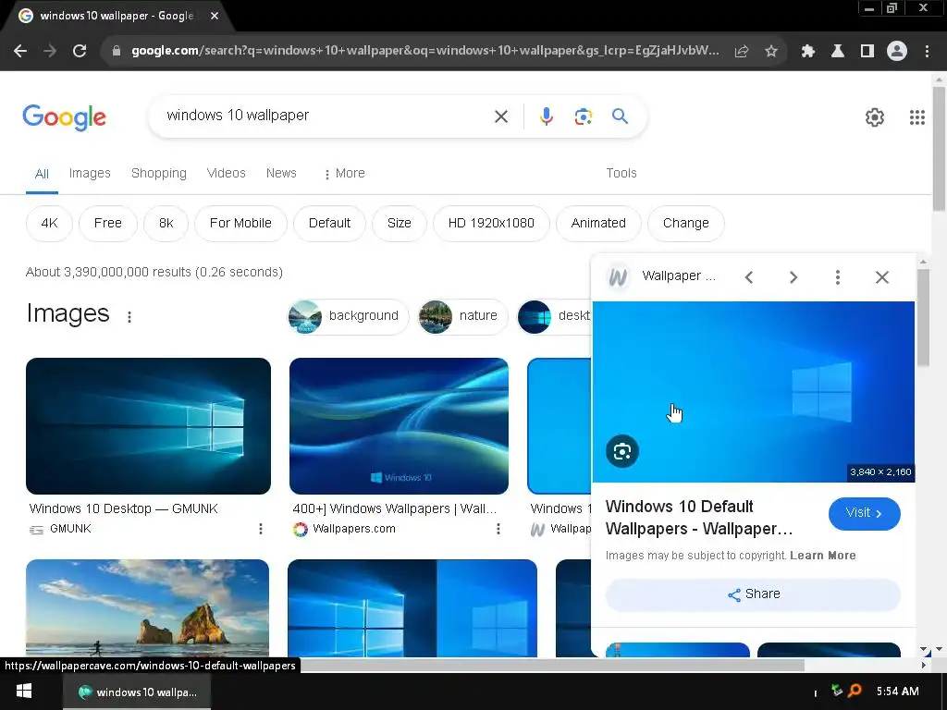The width and height of the screenshot is (947, 710).
Task: Click the orange search tray icon
Action: coord(855,691)
